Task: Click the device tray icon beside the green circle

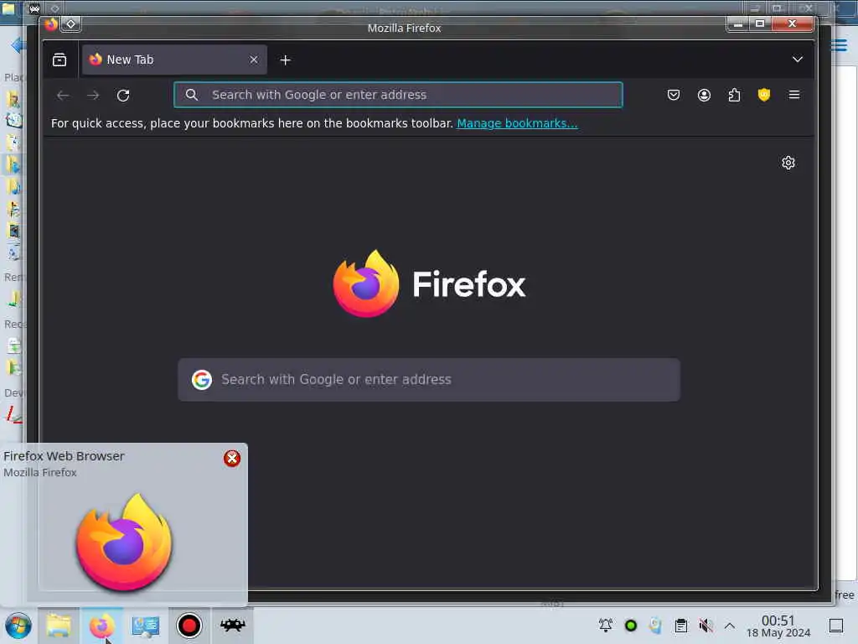Action: 655,625
